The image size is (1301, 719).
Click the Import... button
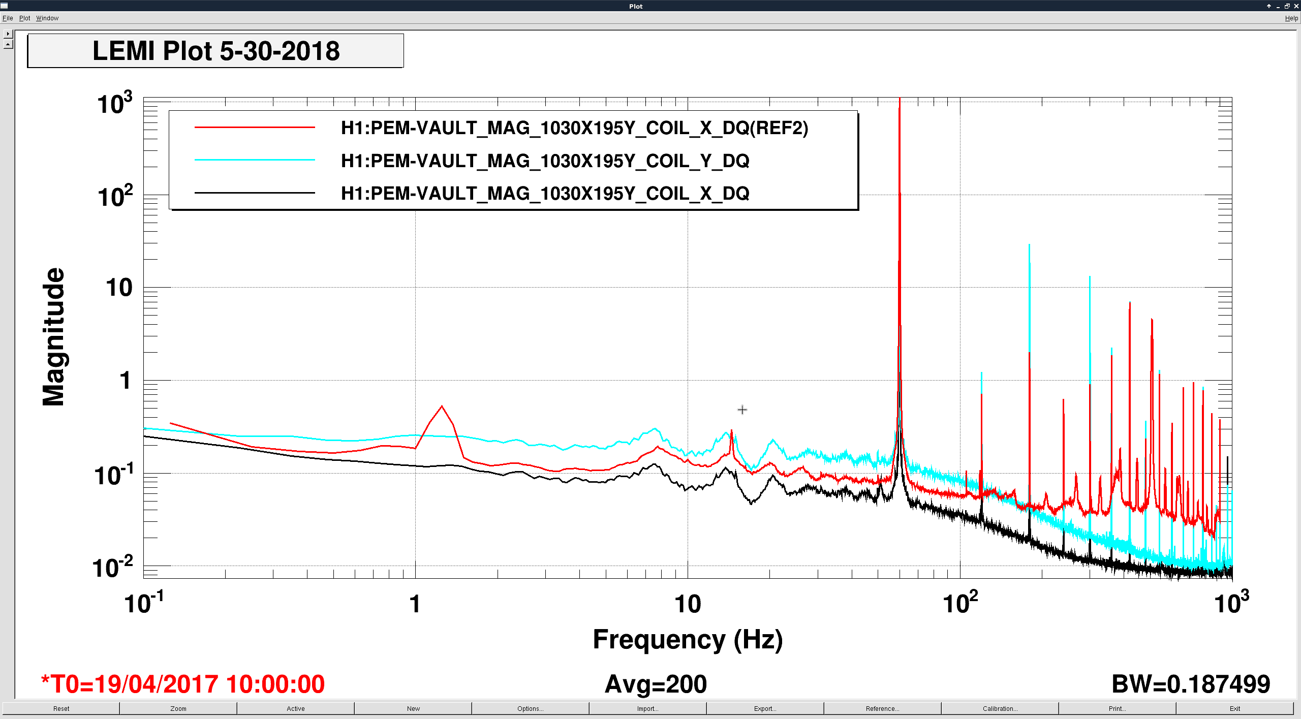point(647,708)
